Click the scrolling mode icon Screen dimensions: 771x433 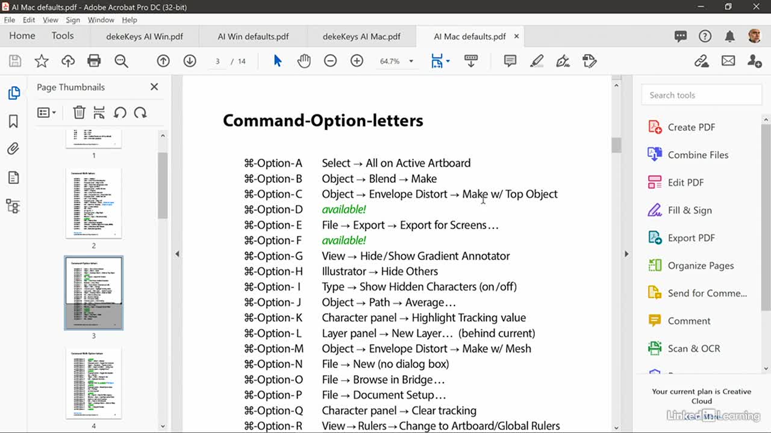click(471, 61)
